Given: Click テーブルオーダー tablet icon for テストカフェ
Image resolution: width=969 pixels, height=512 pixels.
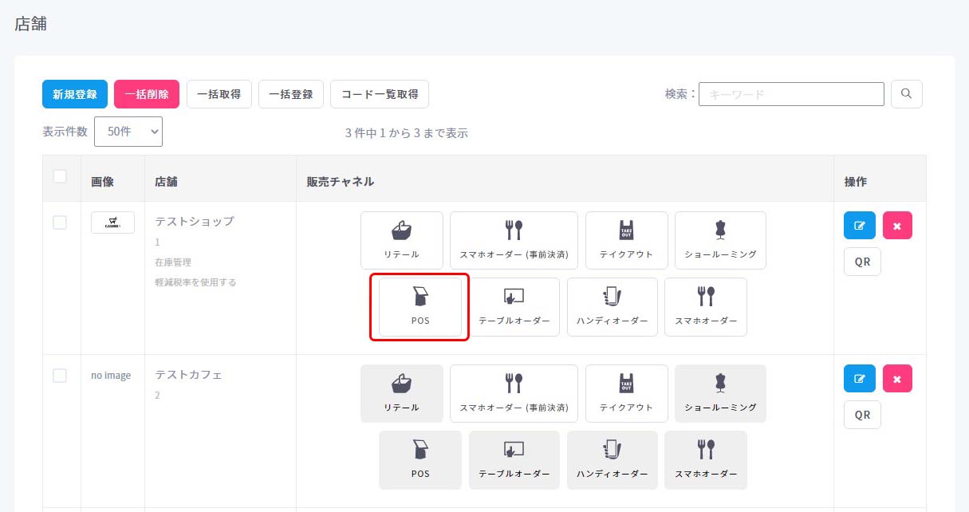Looking at the screenshot, I should 514,450.
